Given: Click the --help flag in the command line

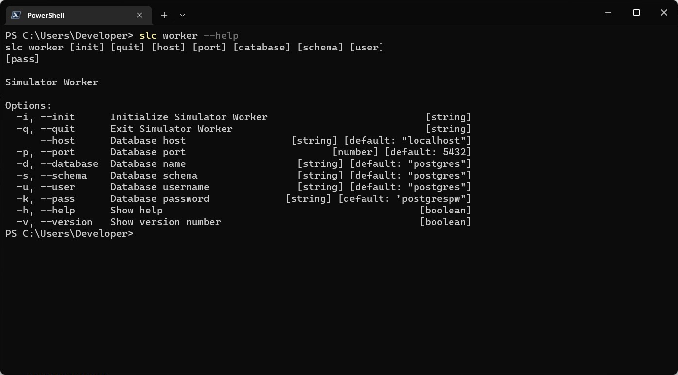Looking at the screenshot, I should 221,35.
